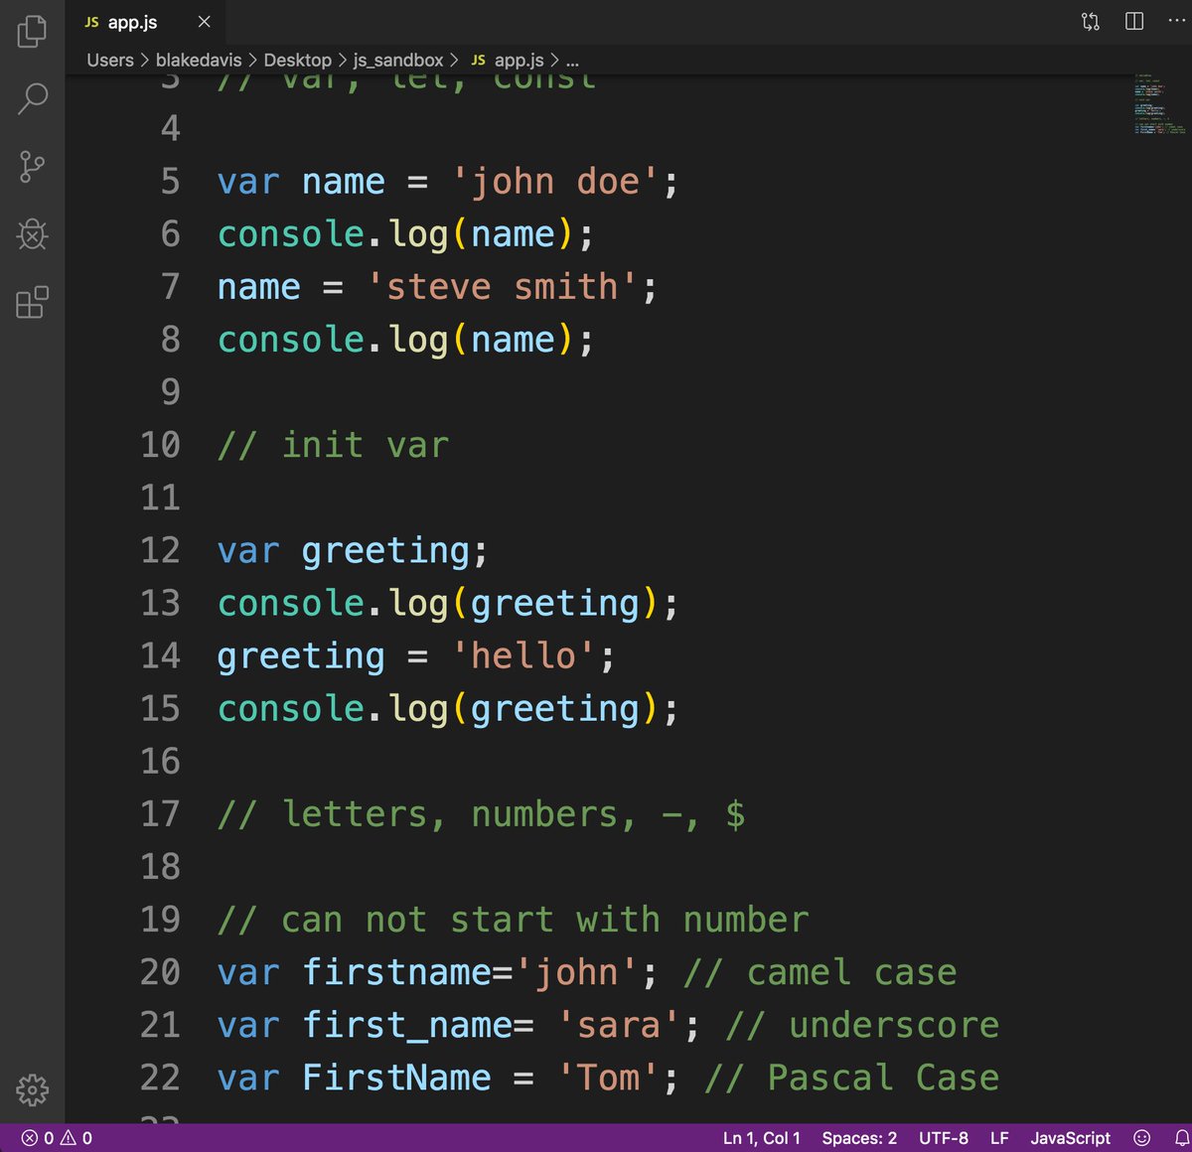The width and height of the screenshot is (1192, 1152).
Task: Click the feedback smiley icon
Action: (x=1142, y=1138)
